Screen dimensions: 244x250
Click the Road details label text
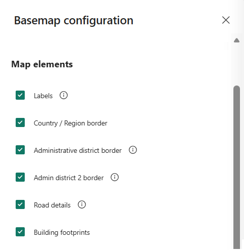pos(52,205)
